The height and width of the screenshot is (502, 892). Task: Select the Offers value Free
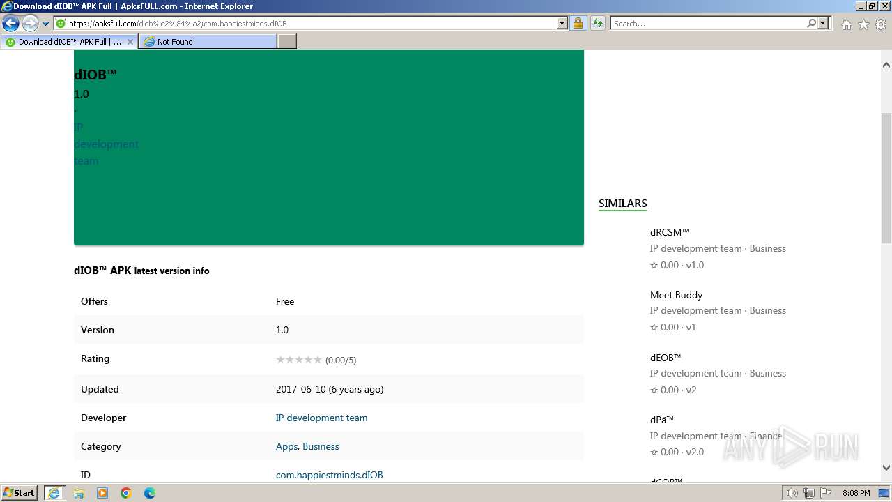coord(285,301)
